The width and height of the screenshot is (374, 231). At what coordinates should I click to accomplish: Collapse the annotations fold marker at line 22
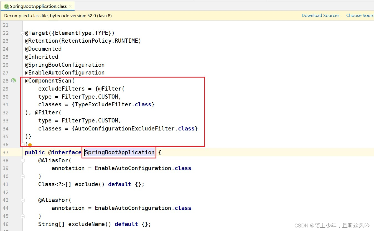coord(22,33)
